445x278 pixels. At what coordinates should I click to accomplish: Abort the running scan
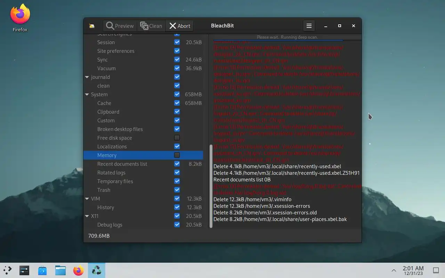[180, 26]
